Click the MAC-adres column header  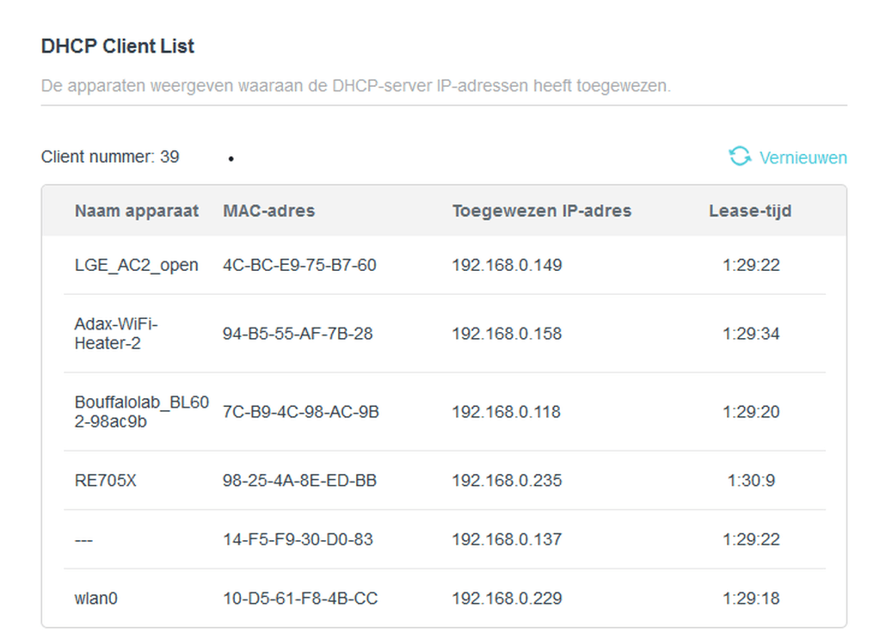(x=269, y=211)
